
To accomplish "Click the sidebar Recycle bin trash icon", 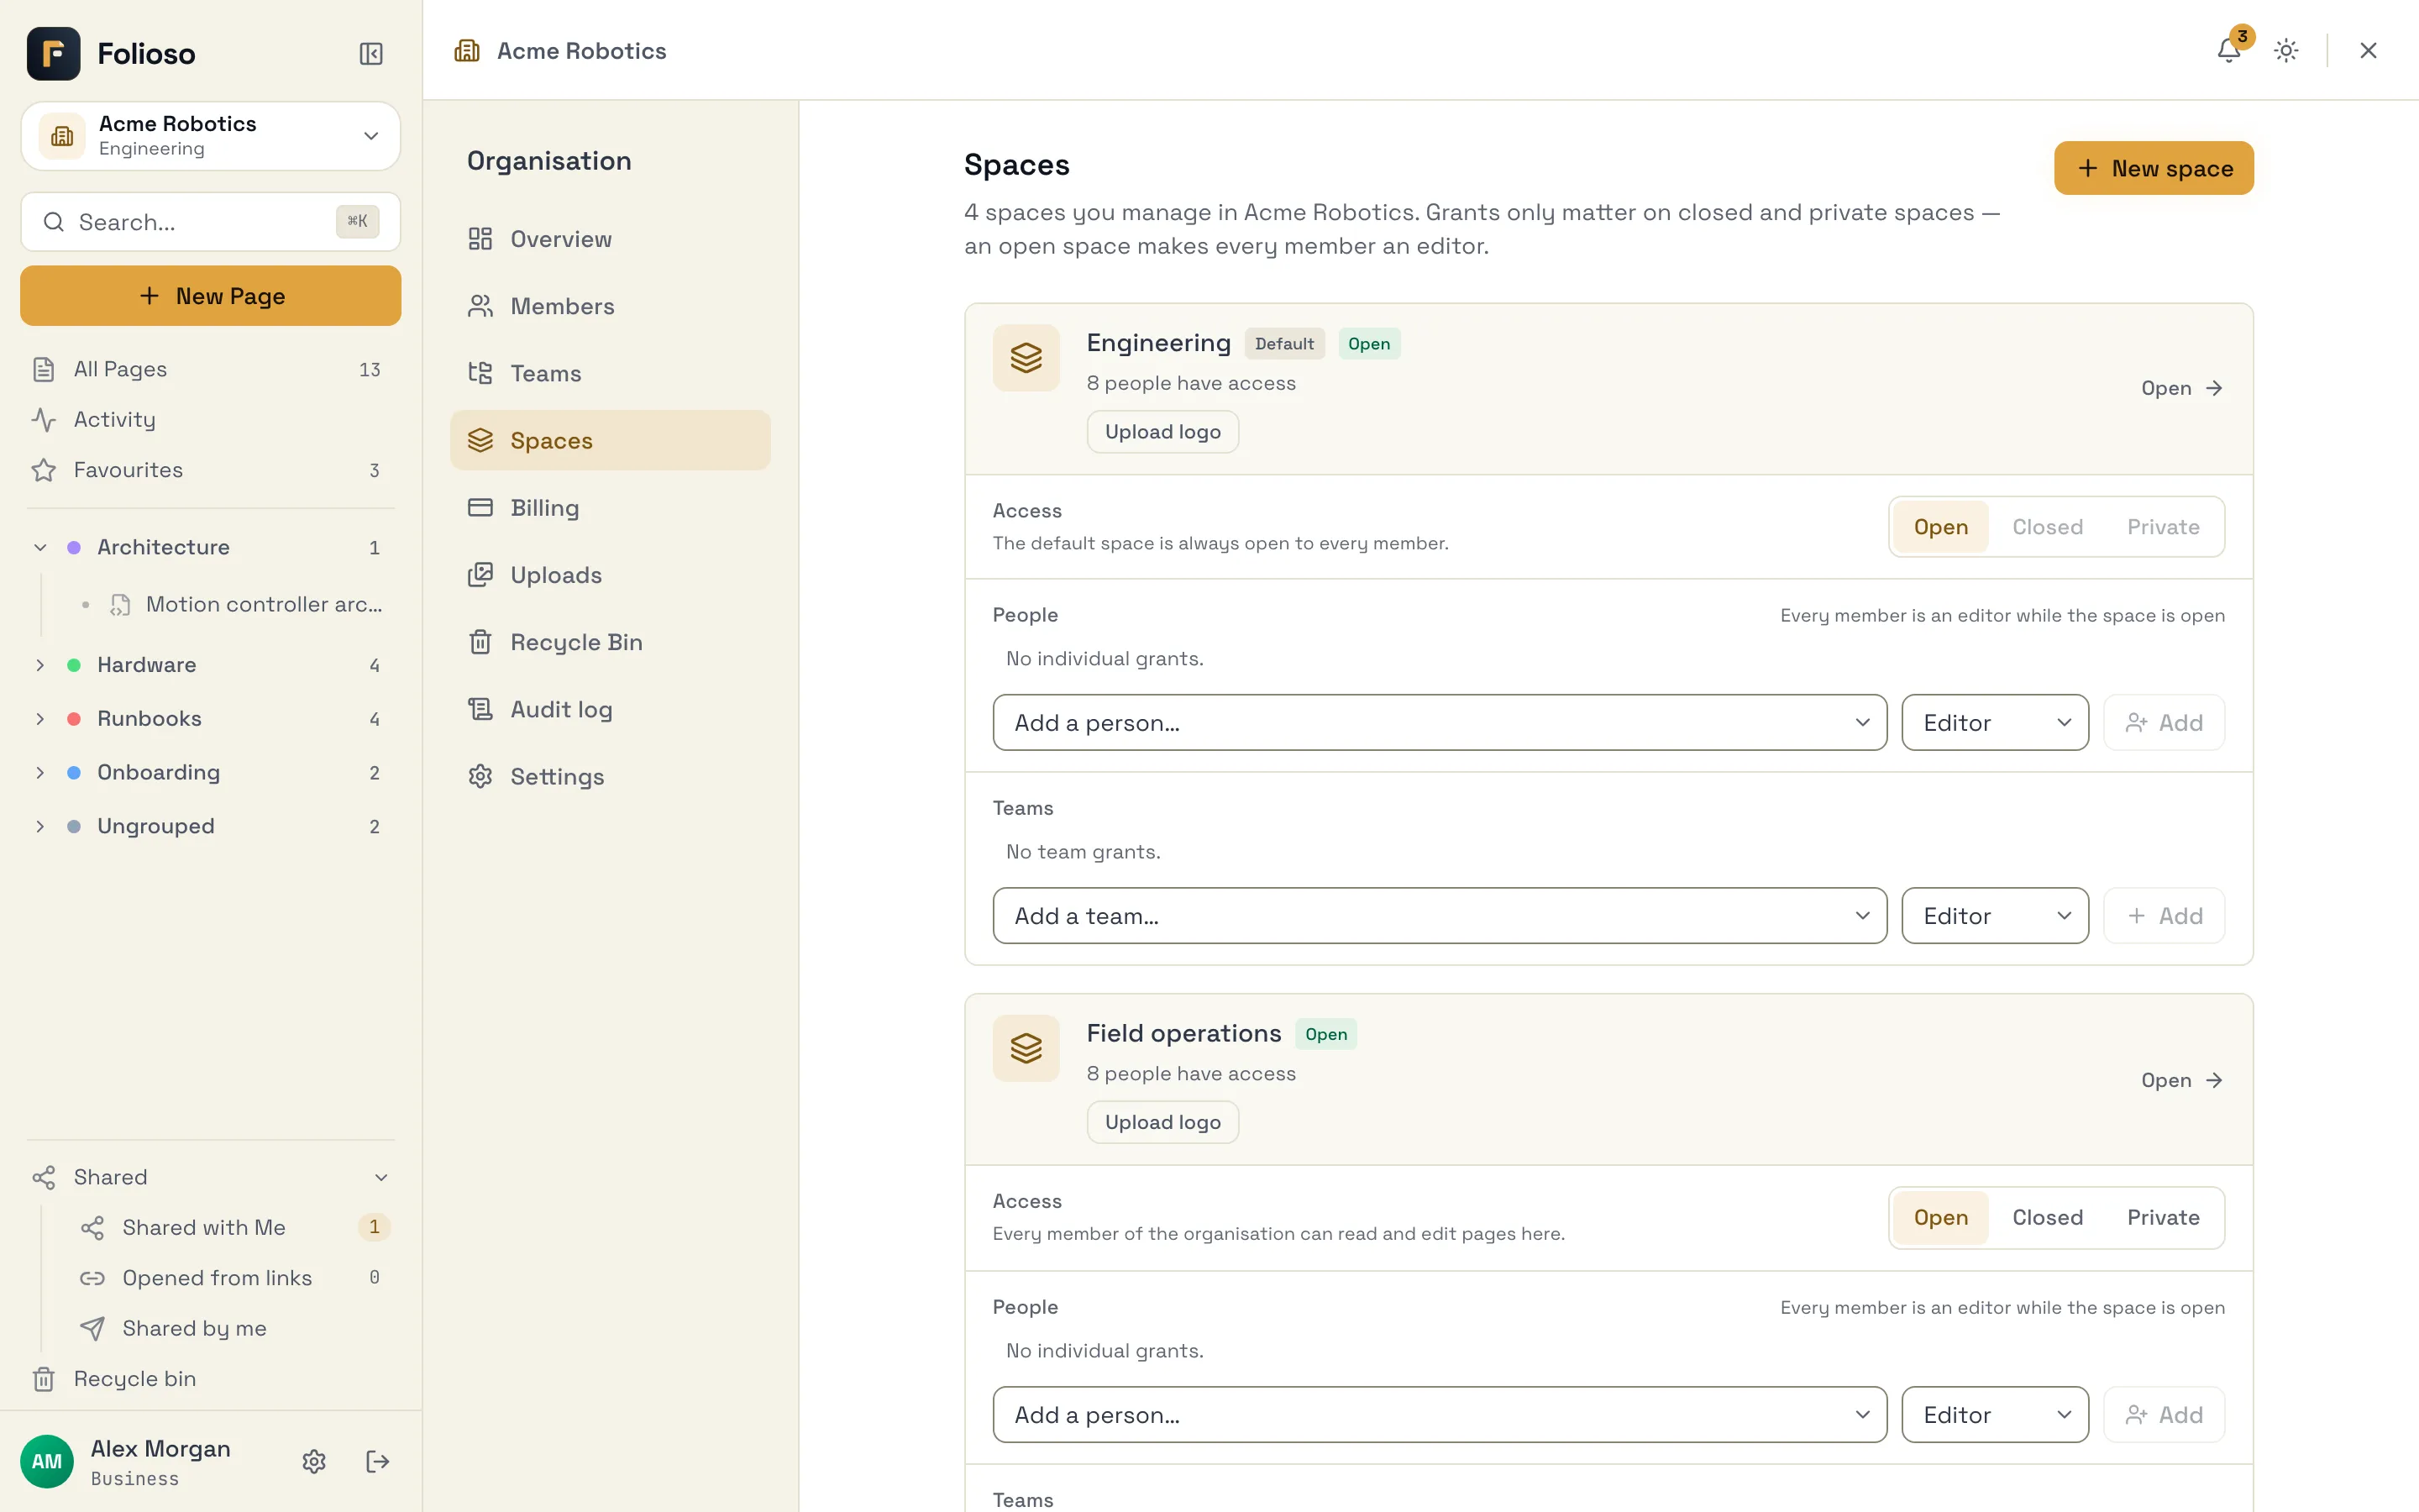I will click(x=43, y=1379).
